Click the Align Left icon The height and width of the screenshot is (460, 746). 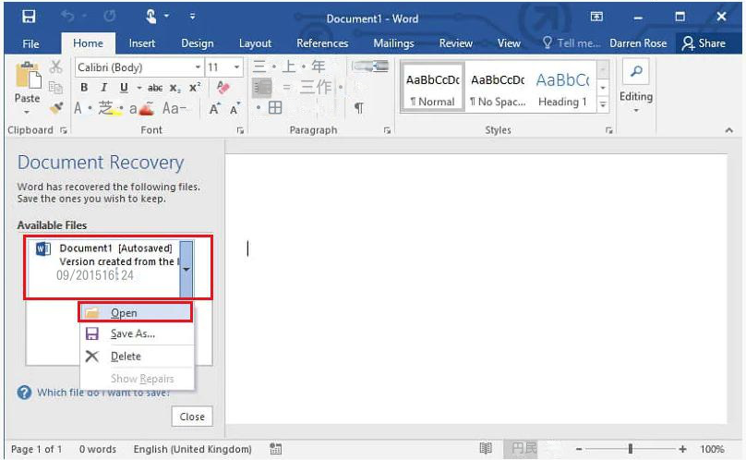tap(261, 88)
